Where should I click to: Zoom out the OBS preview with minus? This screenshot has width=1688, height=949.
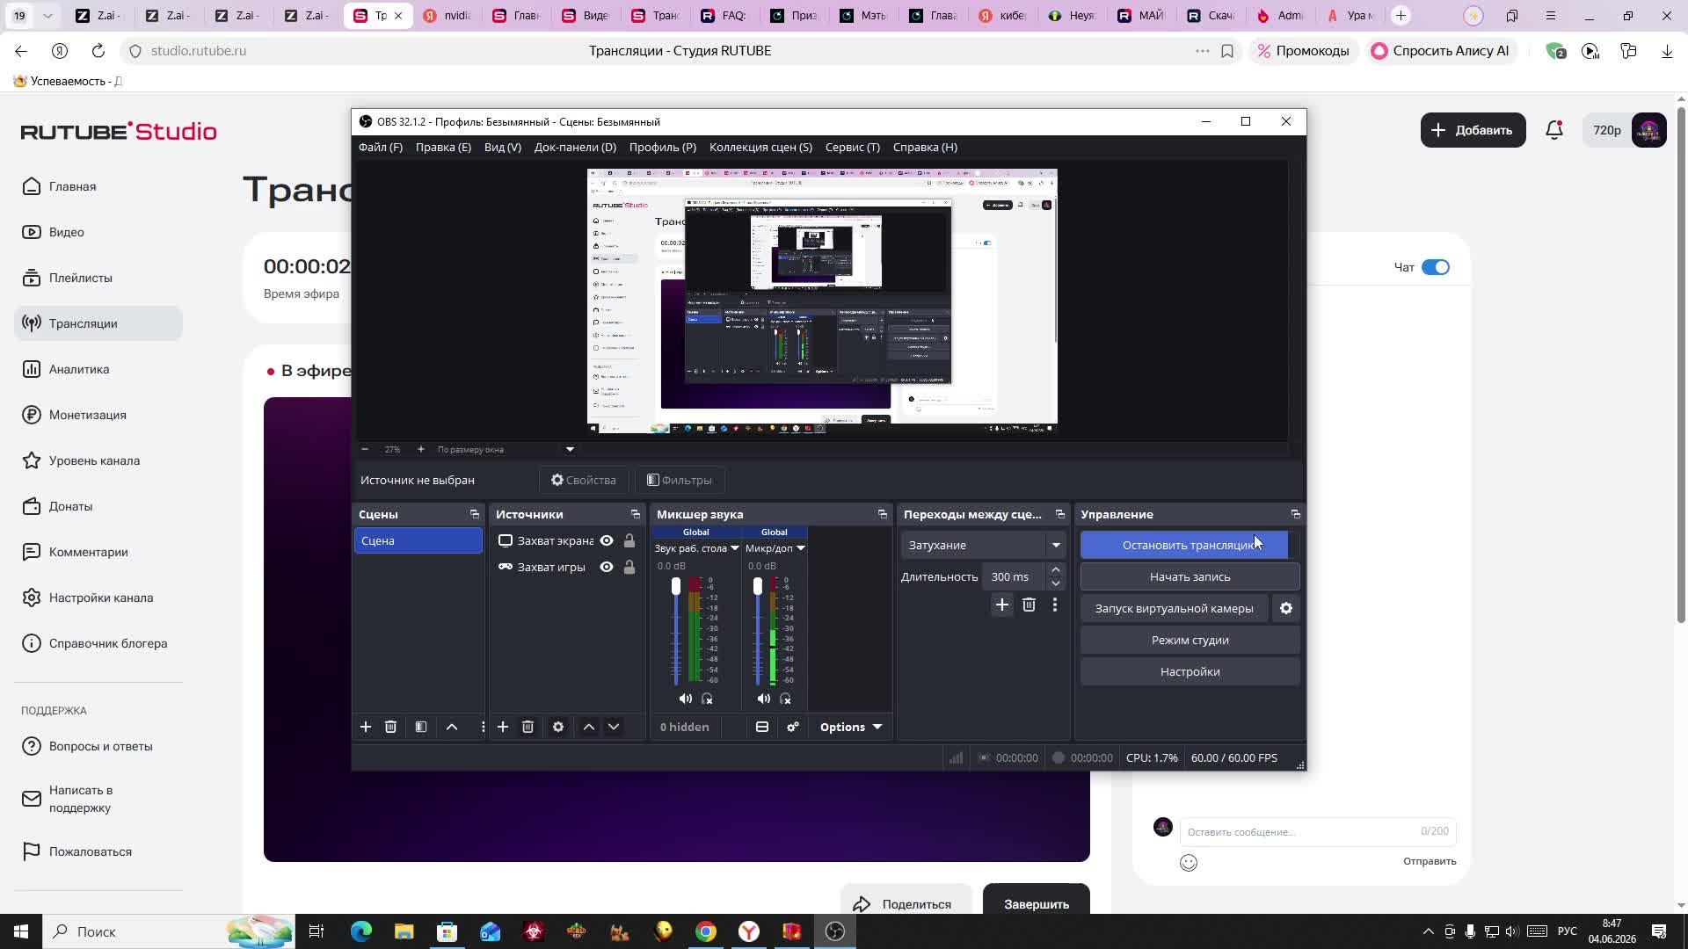click(365, 449)
